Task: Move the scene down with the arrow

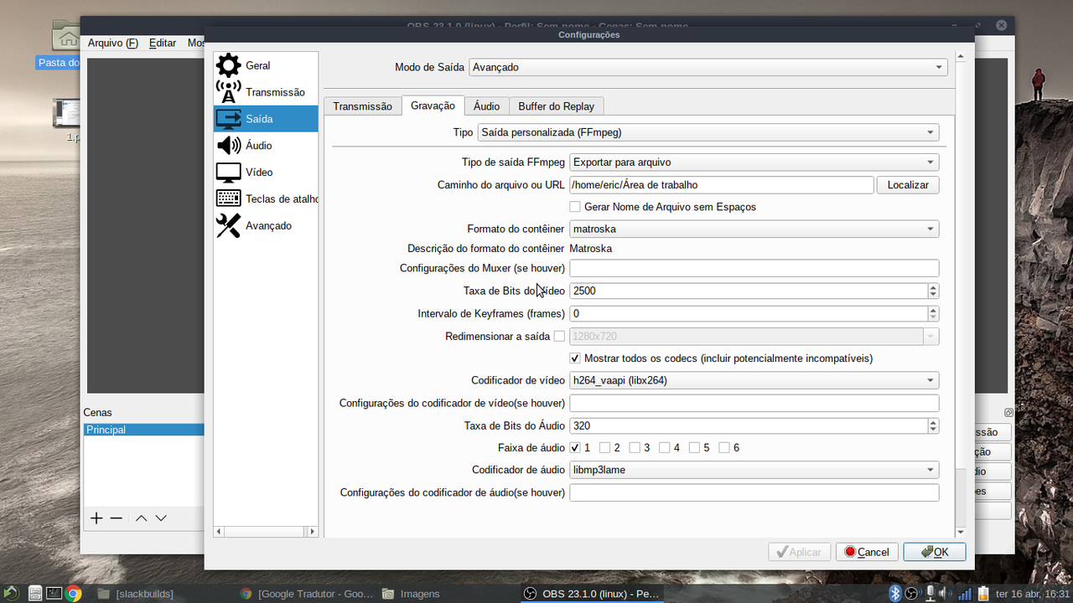Action: (x=161, y=518)
